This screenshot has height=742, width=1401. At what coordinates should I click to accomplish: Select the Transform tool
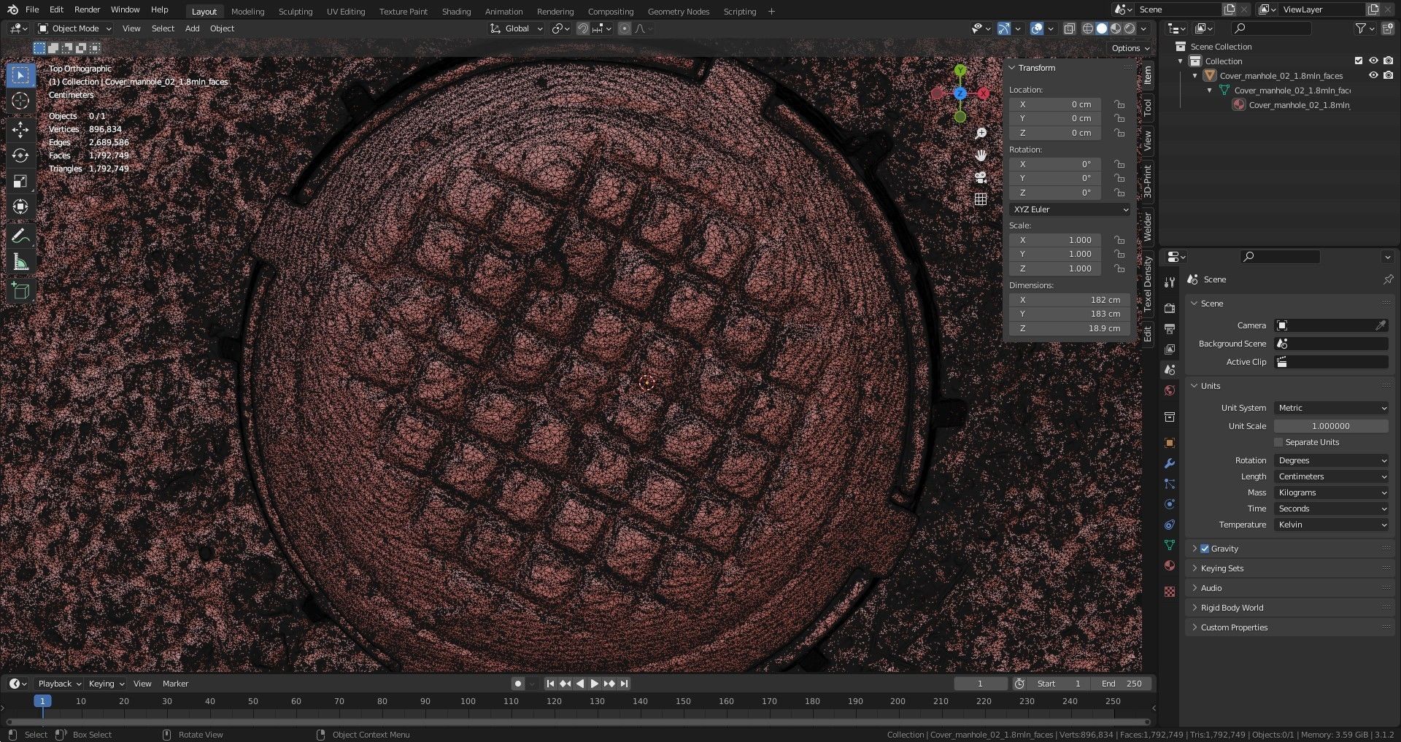[20, 206]
